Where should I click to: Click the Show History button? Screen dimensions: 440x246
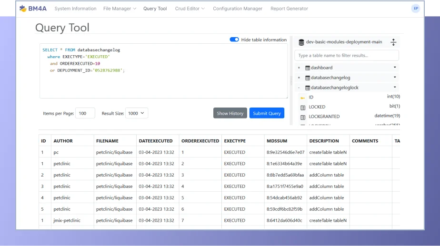click(x=230, y=113)
